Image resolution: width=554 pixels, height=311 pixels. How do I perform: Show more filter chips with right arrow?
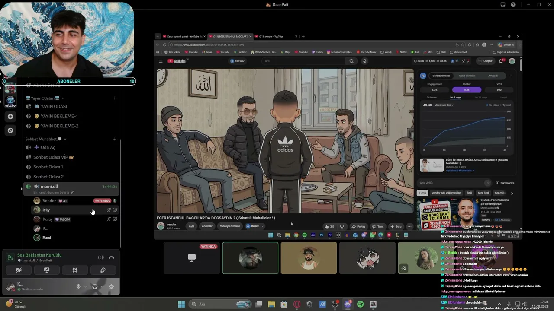tap(512, 193)
